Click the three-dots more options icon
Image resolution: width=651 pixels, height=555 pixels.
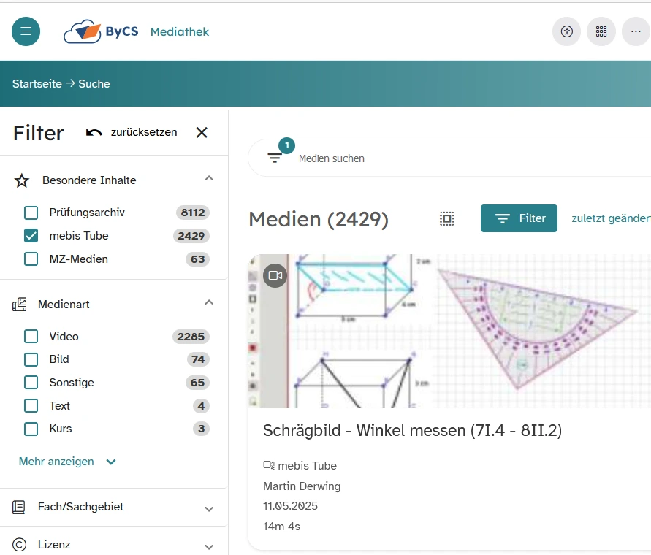[x=636, y=31]
